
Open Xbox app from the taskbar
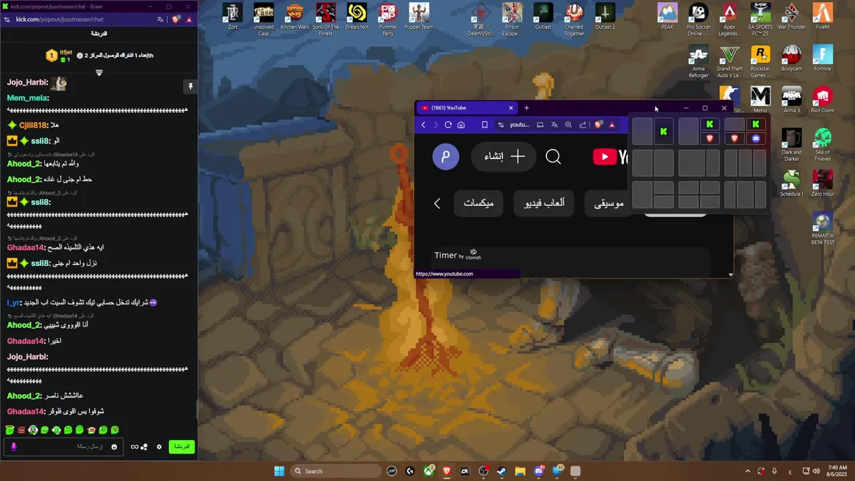click(x=428, y=471)
